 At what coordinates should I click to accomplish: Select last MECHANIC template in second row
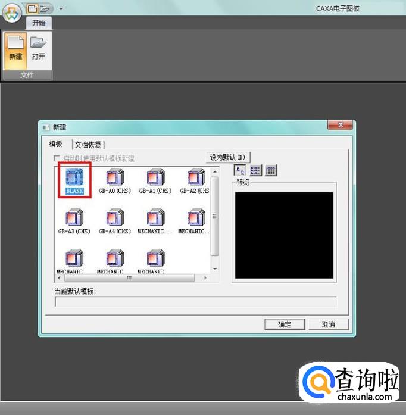click(x=195, y=221)
